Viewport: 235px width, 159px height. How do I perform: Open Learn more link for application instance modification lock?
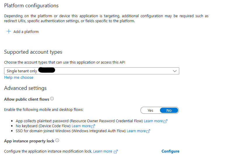(x=103, y=151)
